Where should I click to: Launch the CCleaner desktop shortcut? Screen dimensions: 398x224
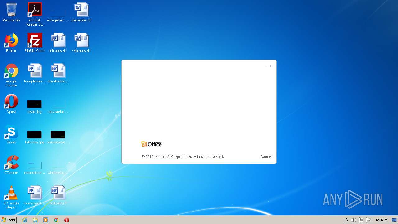11,165
